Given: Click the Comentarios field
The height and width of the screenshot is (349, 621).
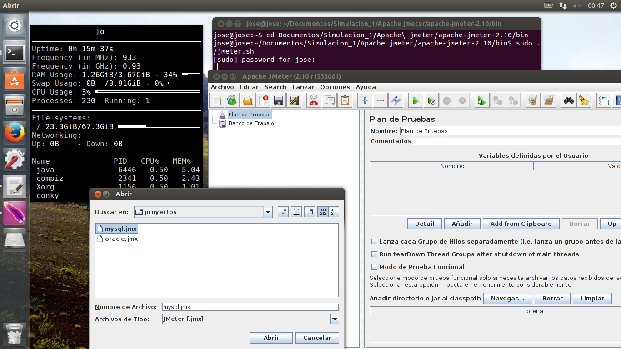Looking at the screenshot, I should pyautogui.click(x=517, y=141).
